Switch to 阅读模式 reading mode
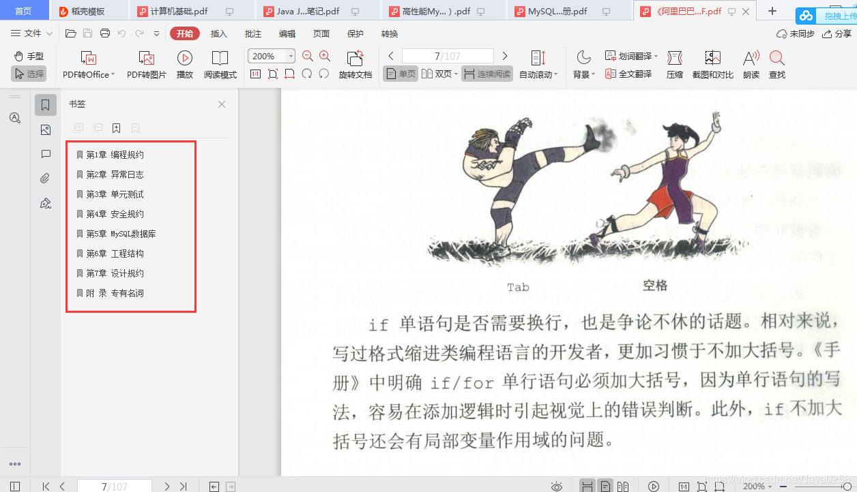 (220, 65)
